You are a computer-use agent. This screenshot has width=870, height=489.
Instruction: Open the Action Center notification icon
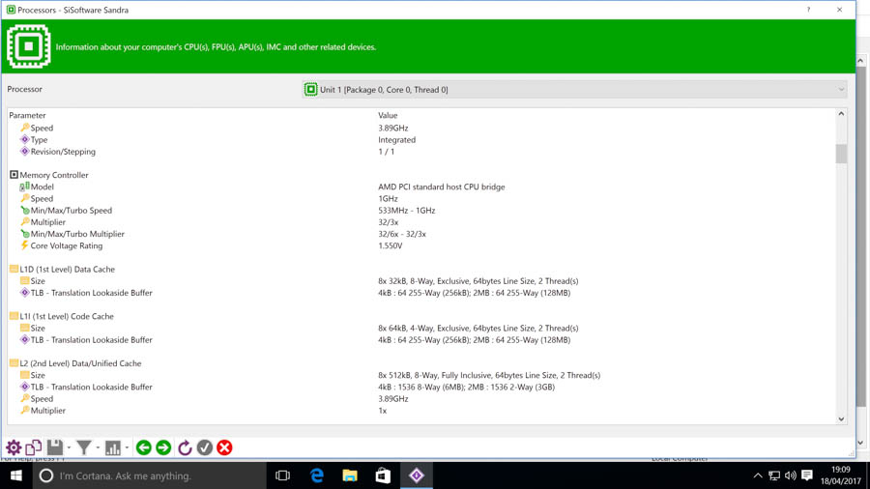[x=807, y=475]
